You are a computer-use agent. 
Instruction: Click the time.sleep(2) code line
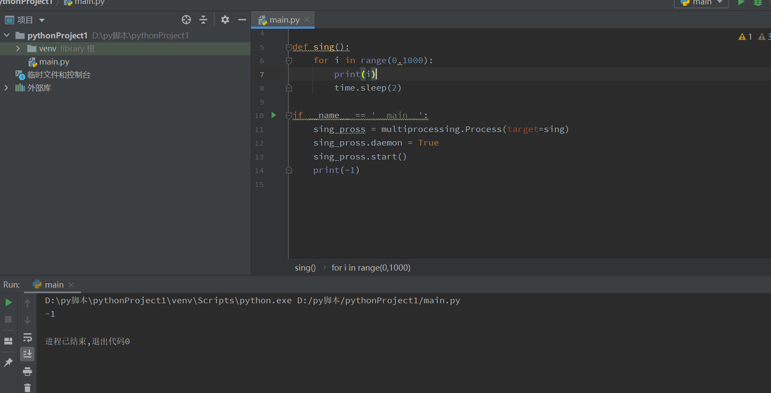(x=368, y=88)
